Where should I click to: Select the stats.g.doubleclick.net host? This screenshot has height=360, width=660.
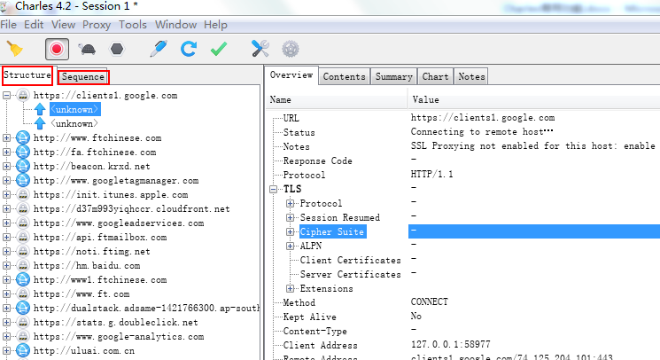pos(116,322)
